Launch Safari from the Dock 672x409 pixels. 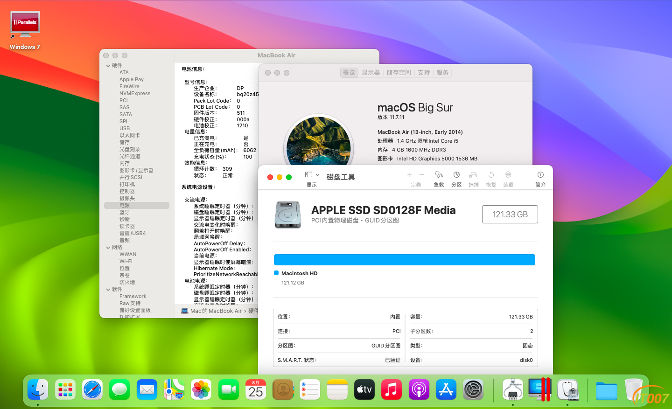point(92,389)
